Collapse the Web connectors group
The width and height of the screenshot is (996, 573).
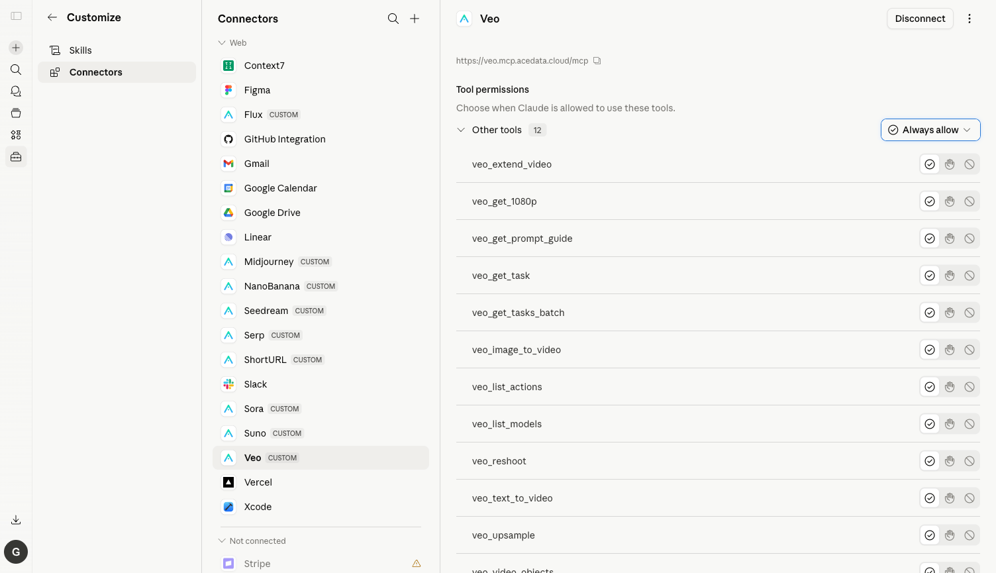(x=222, y=43)
